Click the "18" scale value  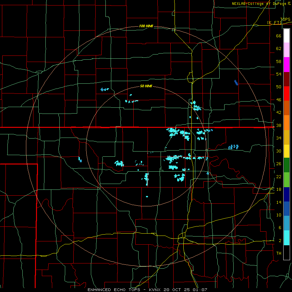[x=279, y=189]
